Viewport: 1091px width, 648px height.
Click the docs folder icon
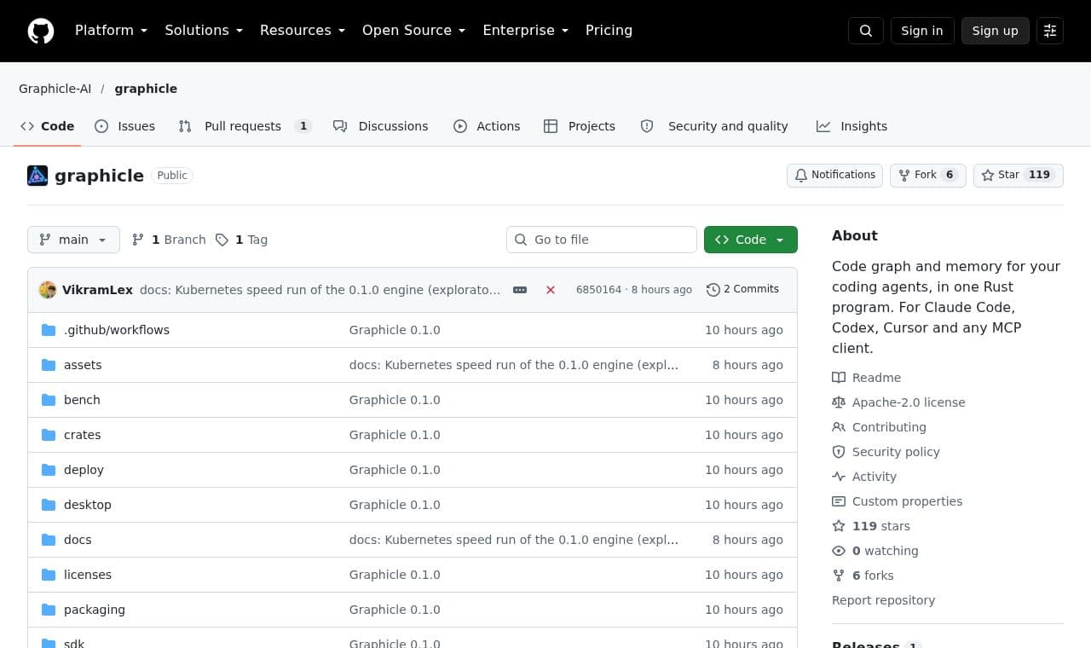coord(49,540)
